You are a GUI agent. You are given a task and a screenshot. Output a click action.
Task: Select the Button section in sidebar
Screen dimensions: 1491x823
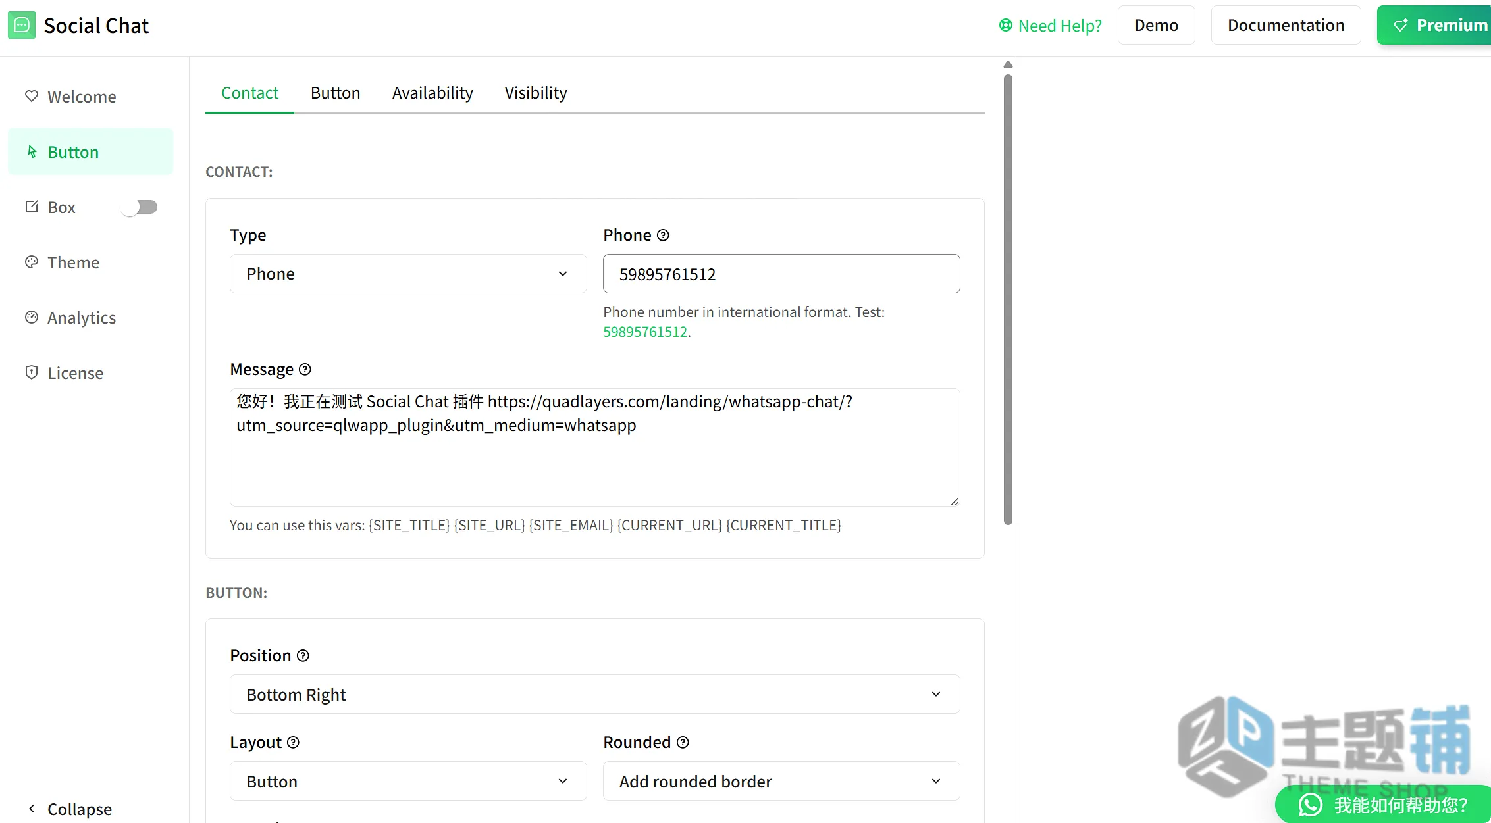[91, 151]
